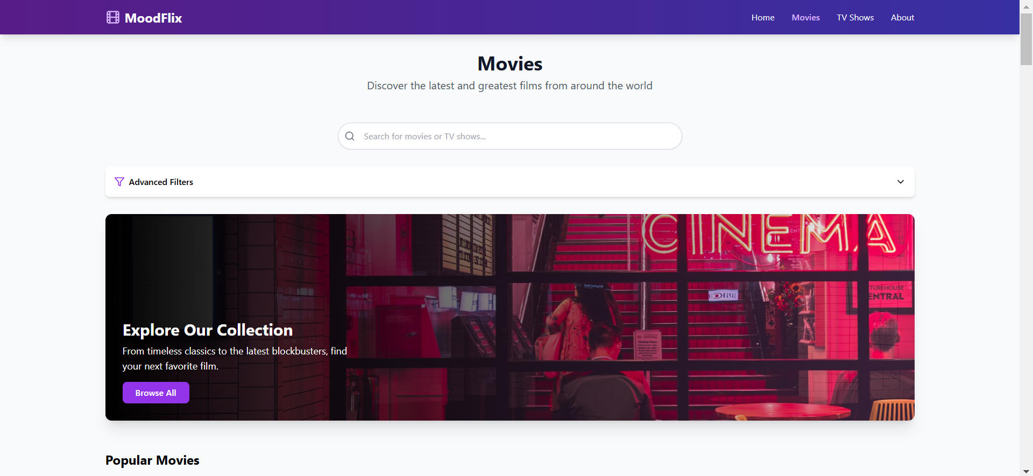
Task: Expand Advanced Filters with the chevron
Action: (900, 182)
